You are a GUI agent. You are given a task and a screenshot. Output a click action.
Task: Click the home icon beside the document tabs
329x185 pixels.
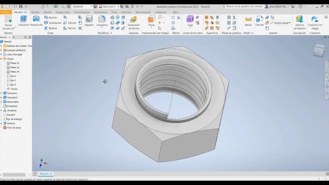coord(35,174)
